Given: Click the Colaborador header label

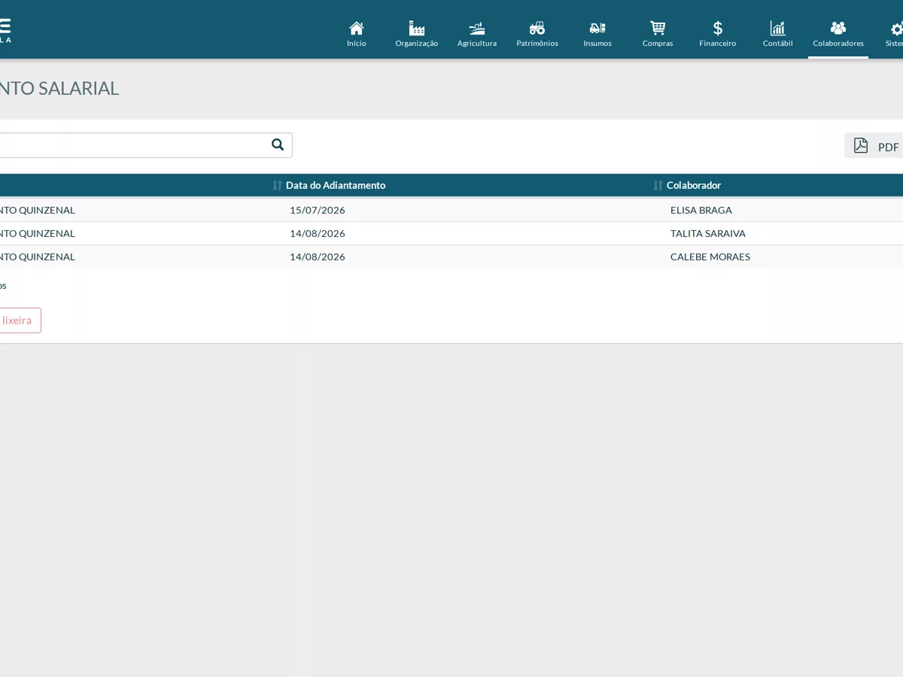Looking at the screenshot, I should pos(694,185).
